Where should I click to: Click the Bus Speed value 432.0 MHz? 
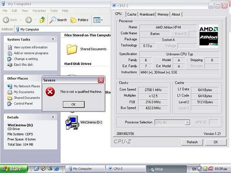[153, 108]
